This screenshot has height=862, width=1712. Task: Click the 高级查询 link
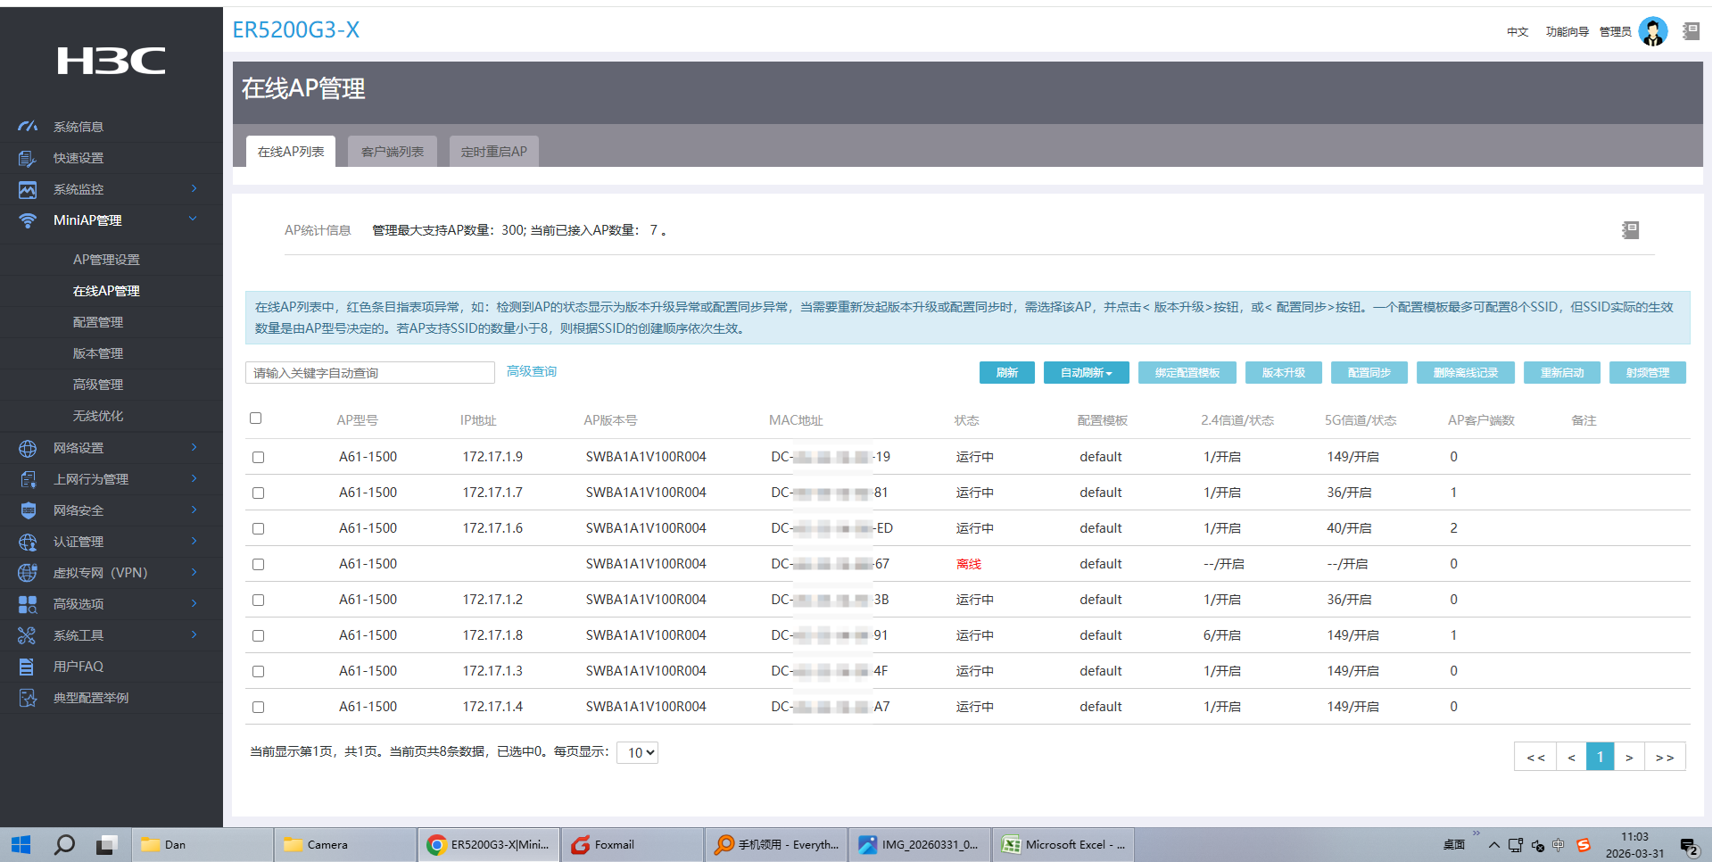click(x=531, y=371)
